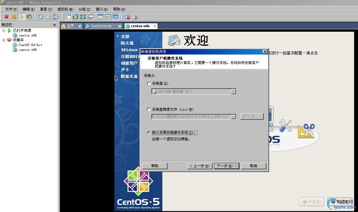Open the 帮助(H) menu
The width and height of the screenshot is (358, 212).
point(119,9)
